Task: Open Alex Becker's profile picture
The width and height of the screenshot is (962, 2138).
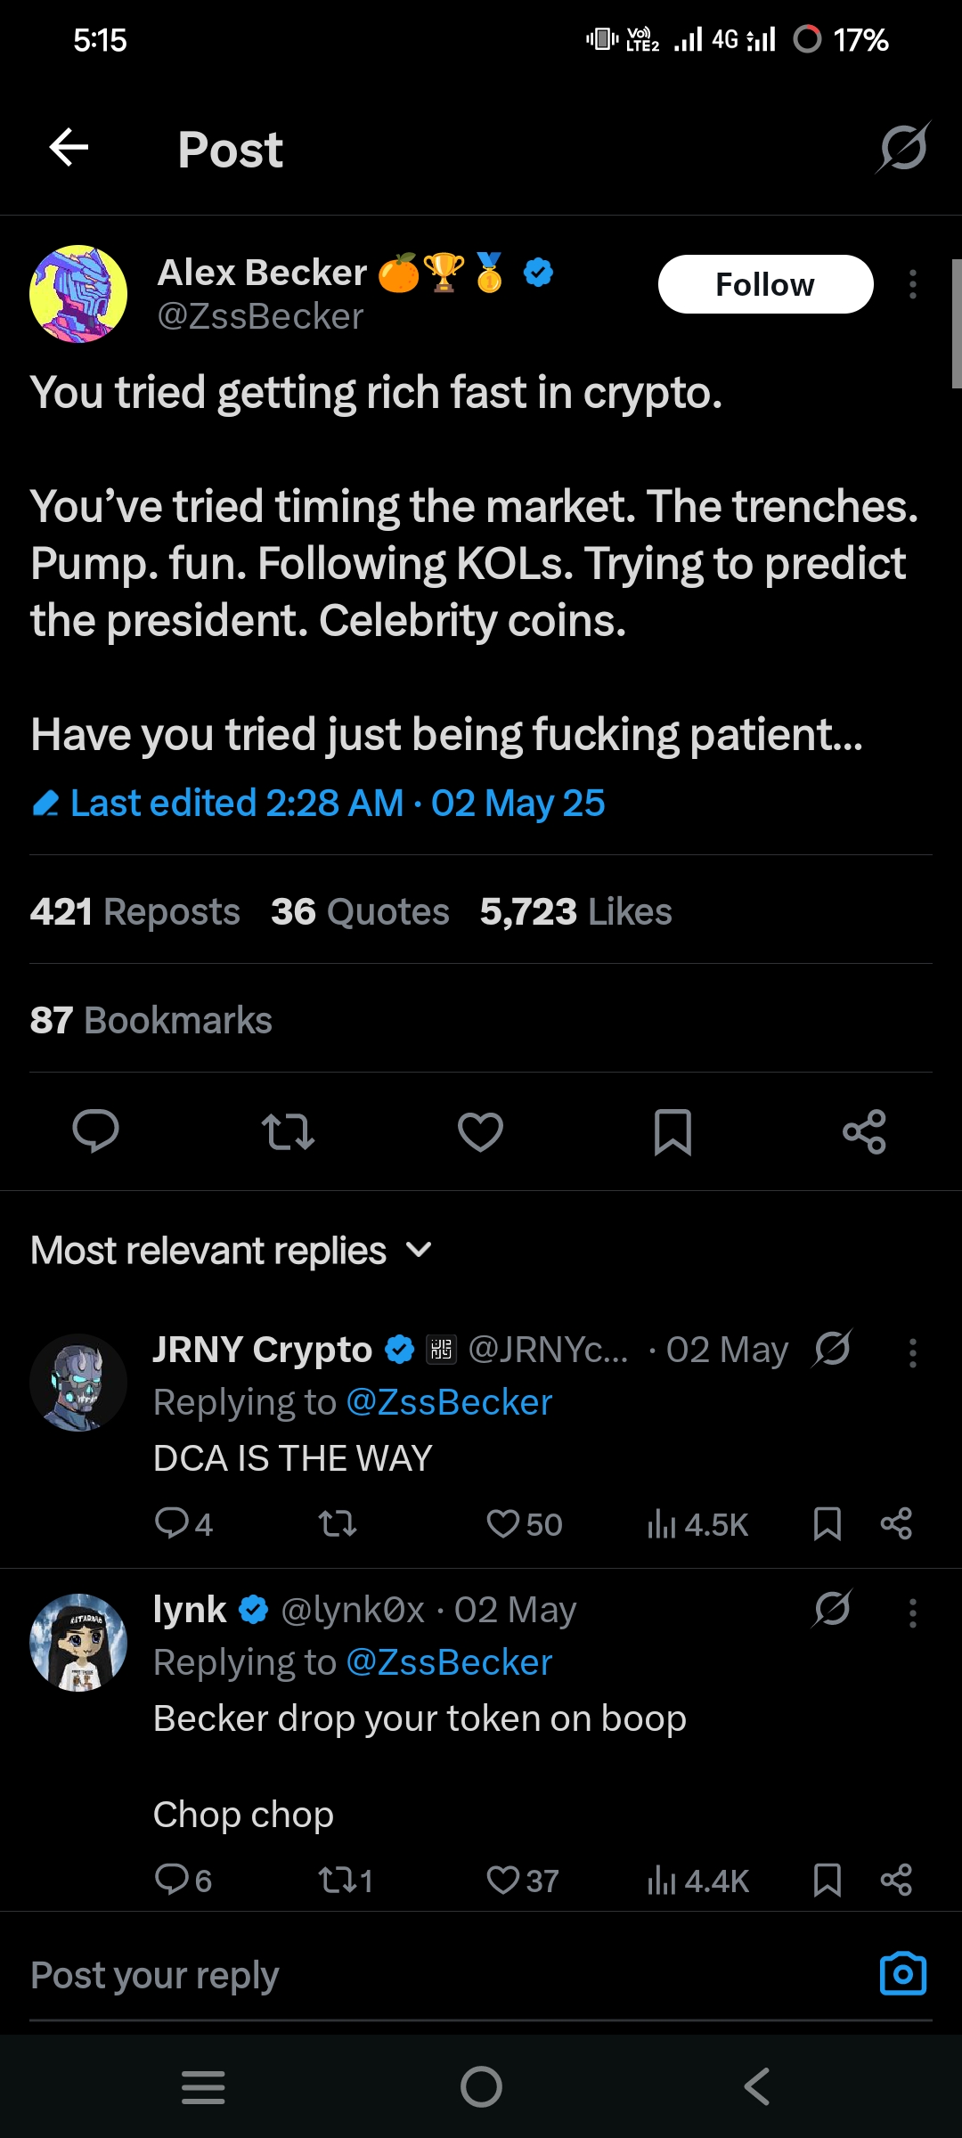Action: point(78,294)
